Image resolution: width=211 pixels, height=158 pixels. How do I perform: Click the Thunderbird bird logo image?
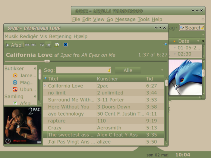point(185,77)
